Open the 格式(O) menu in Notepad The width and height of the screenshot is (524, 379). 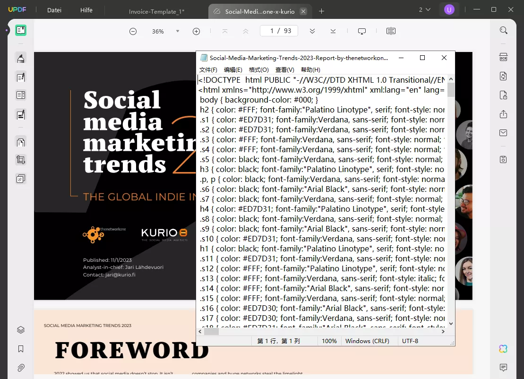pyautogui.click(x=259, y=69)
